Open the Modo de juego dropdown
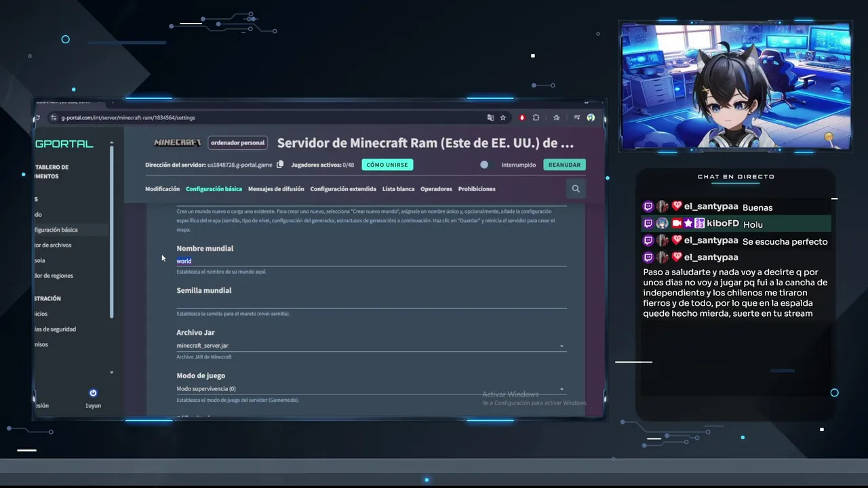This screenshot has width=868, height=488. point(370,389)
